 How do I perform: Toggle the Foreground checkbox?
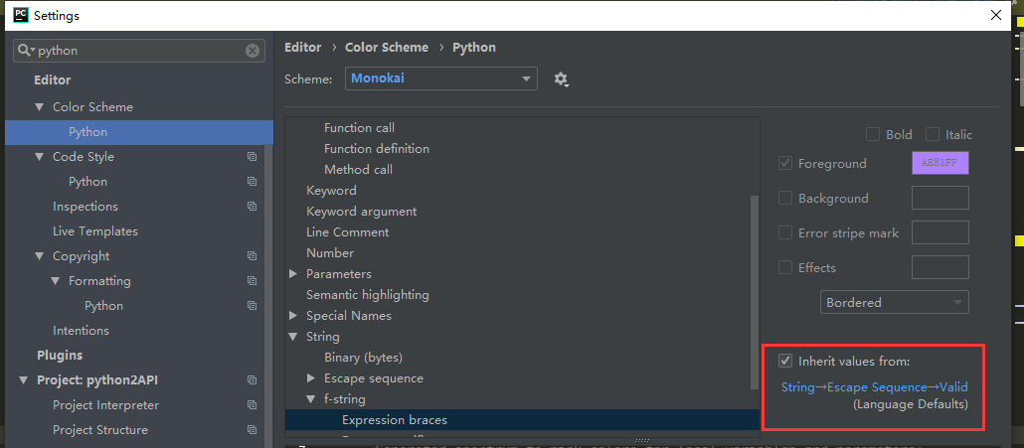tap(785, 163)
